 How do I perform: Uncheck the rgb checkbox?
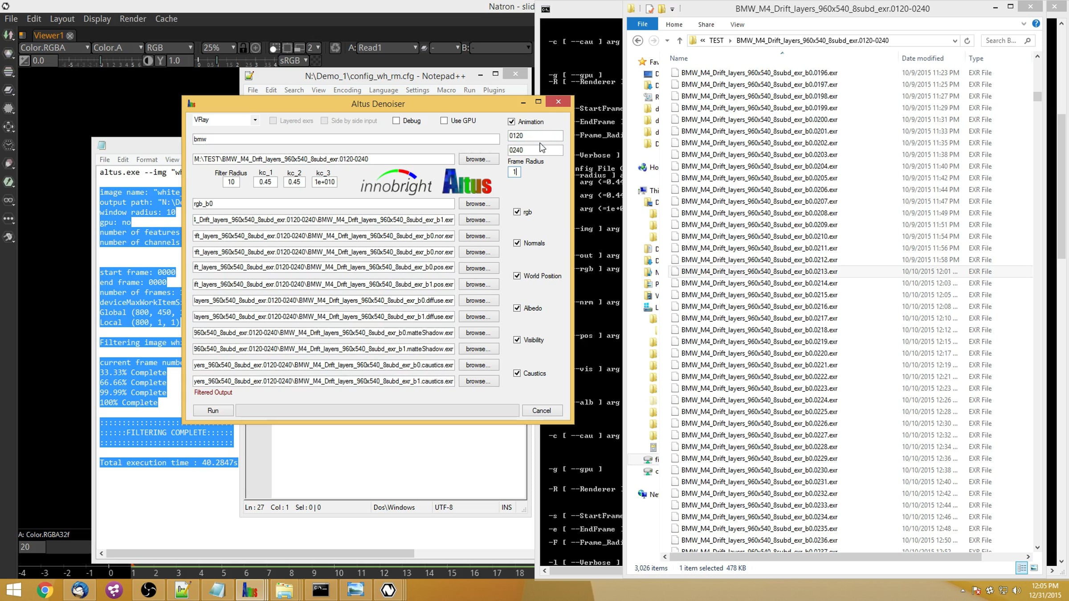[517, 212]
